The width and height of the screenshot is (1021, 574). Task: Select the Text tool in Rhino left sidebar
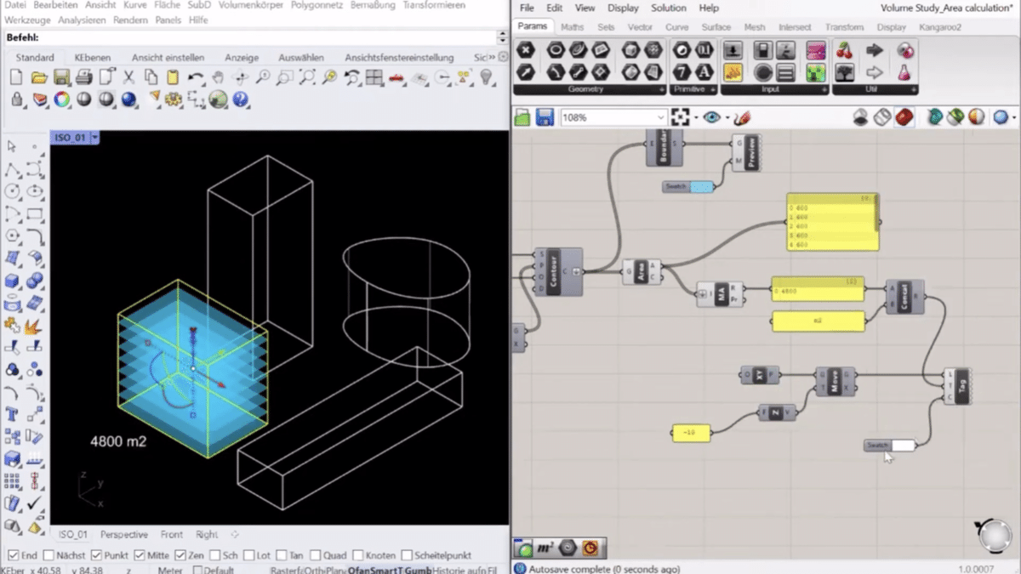tap(13, 414)
